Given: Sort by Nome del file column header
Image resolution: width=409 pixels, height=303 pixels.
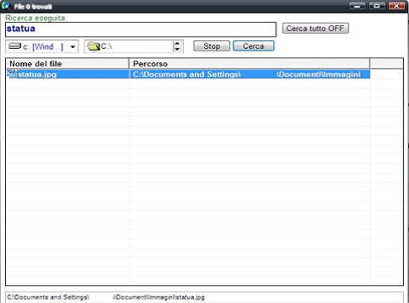Looking at the screenshot, I should click(67, 64).
